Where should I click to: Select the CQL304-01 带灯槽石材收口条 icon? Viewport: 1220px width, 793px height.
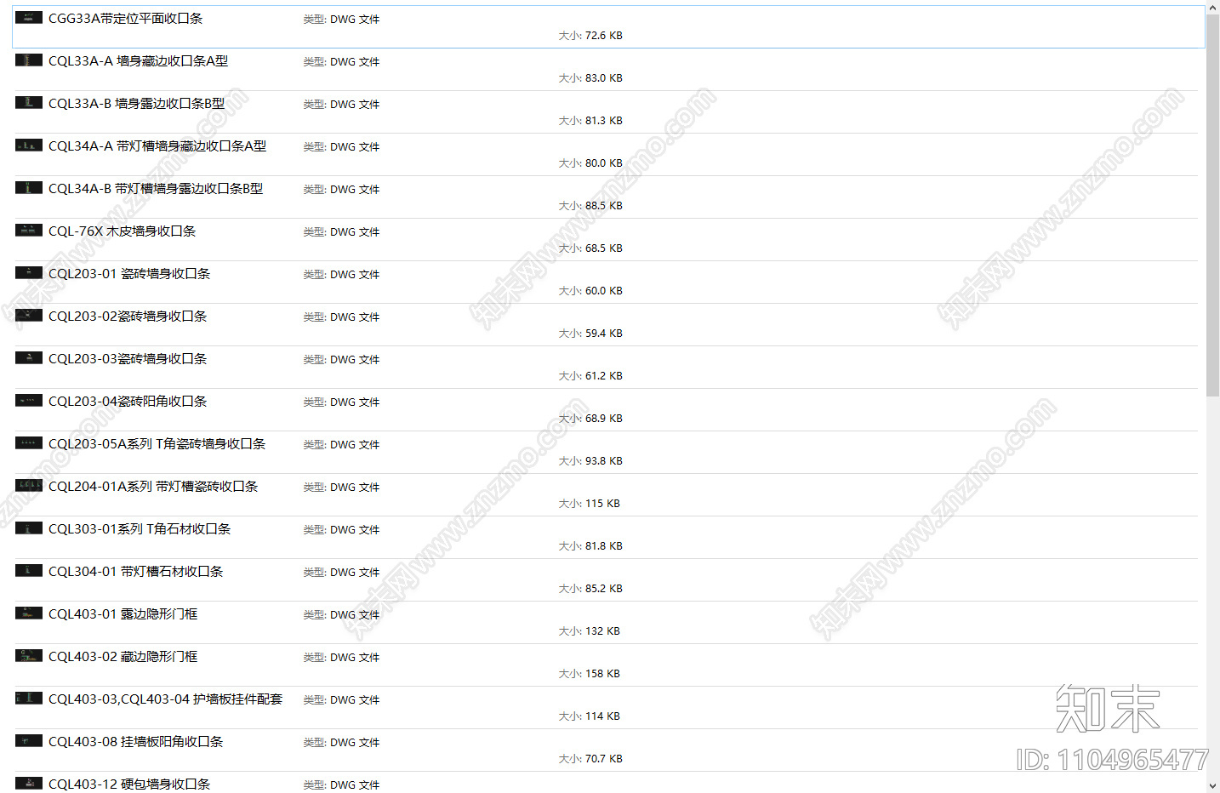point(29,571)
